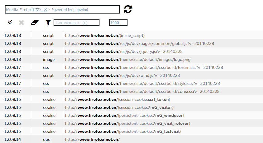Click the reload tab list icon

[x=128, y=9]
